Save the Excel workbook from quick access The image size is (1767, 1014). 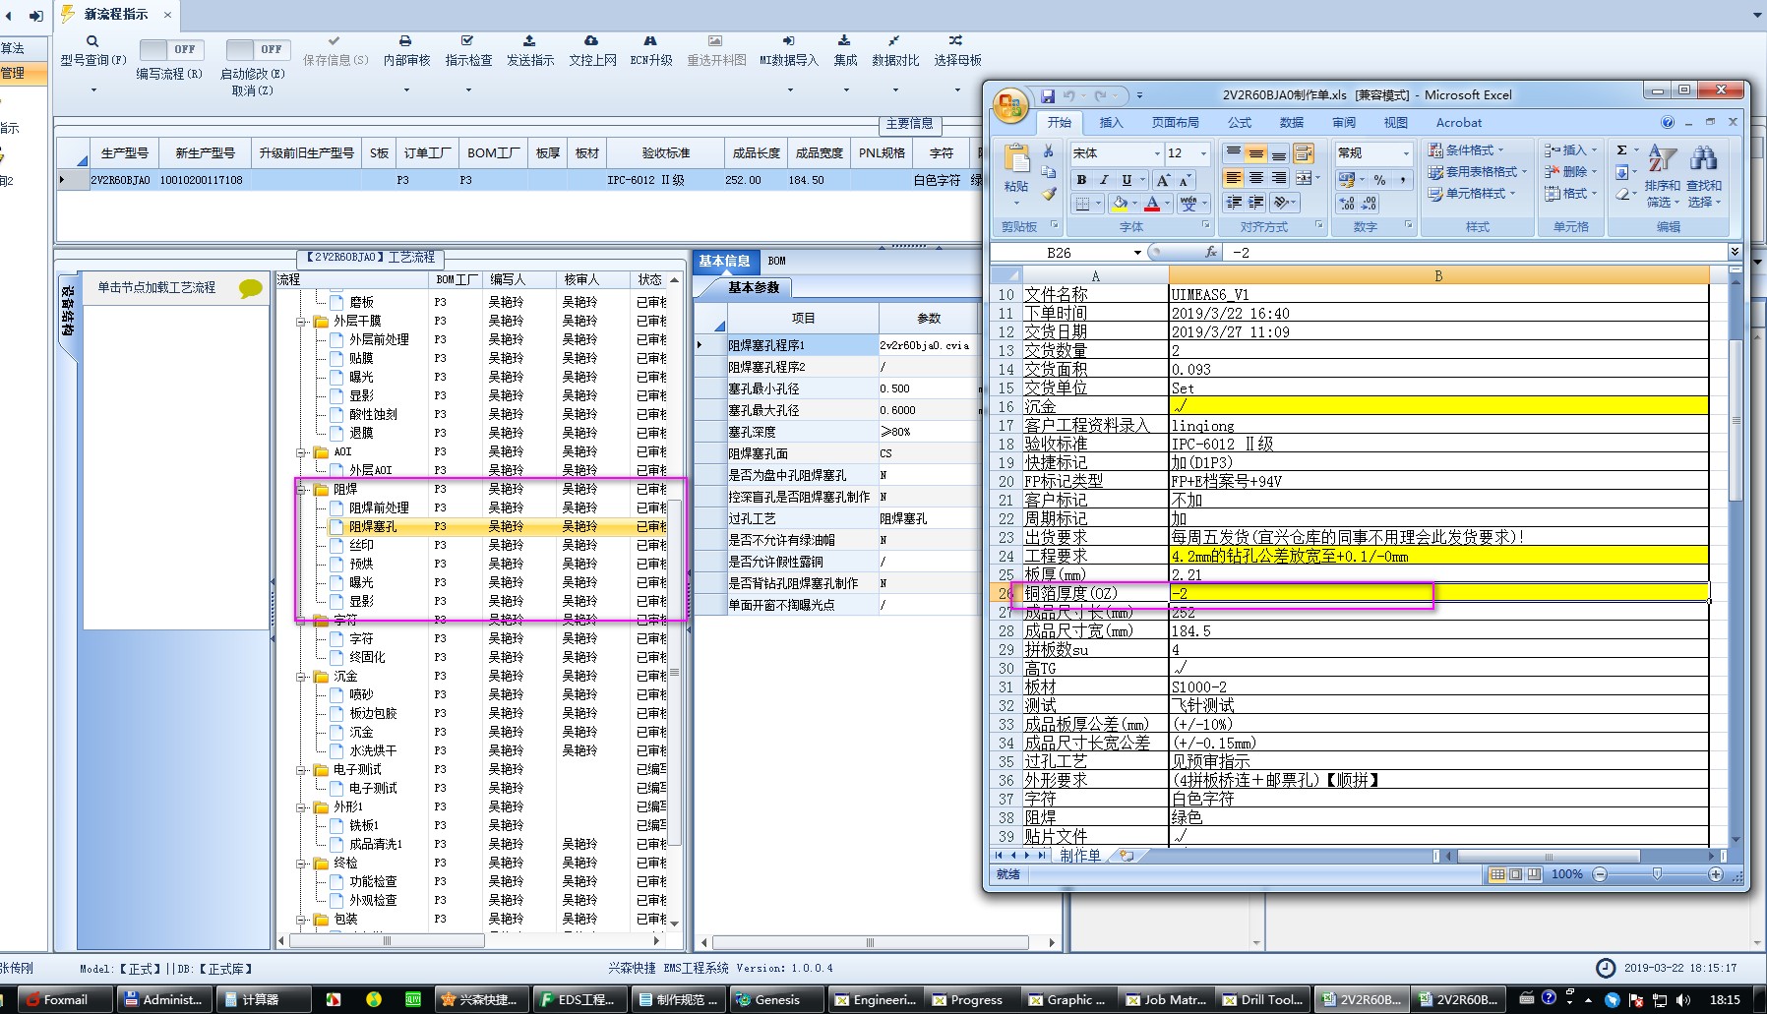click(1048, 95)
